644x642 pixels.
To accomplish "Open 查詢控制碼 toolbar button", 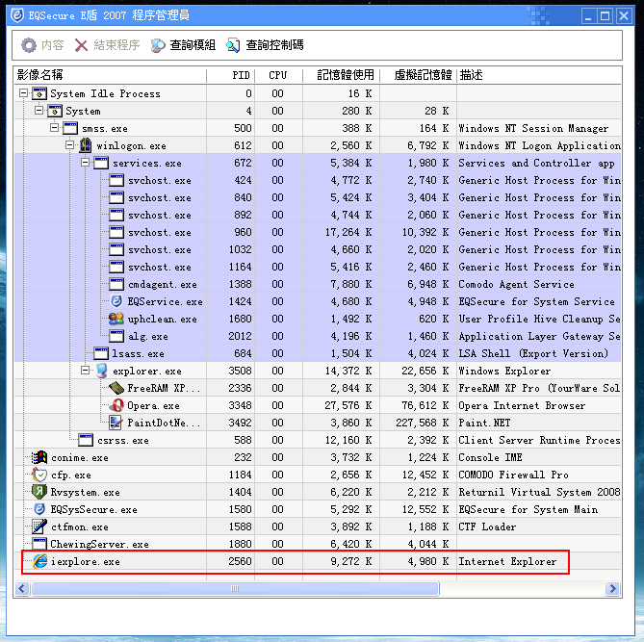I will click(265, 45).
